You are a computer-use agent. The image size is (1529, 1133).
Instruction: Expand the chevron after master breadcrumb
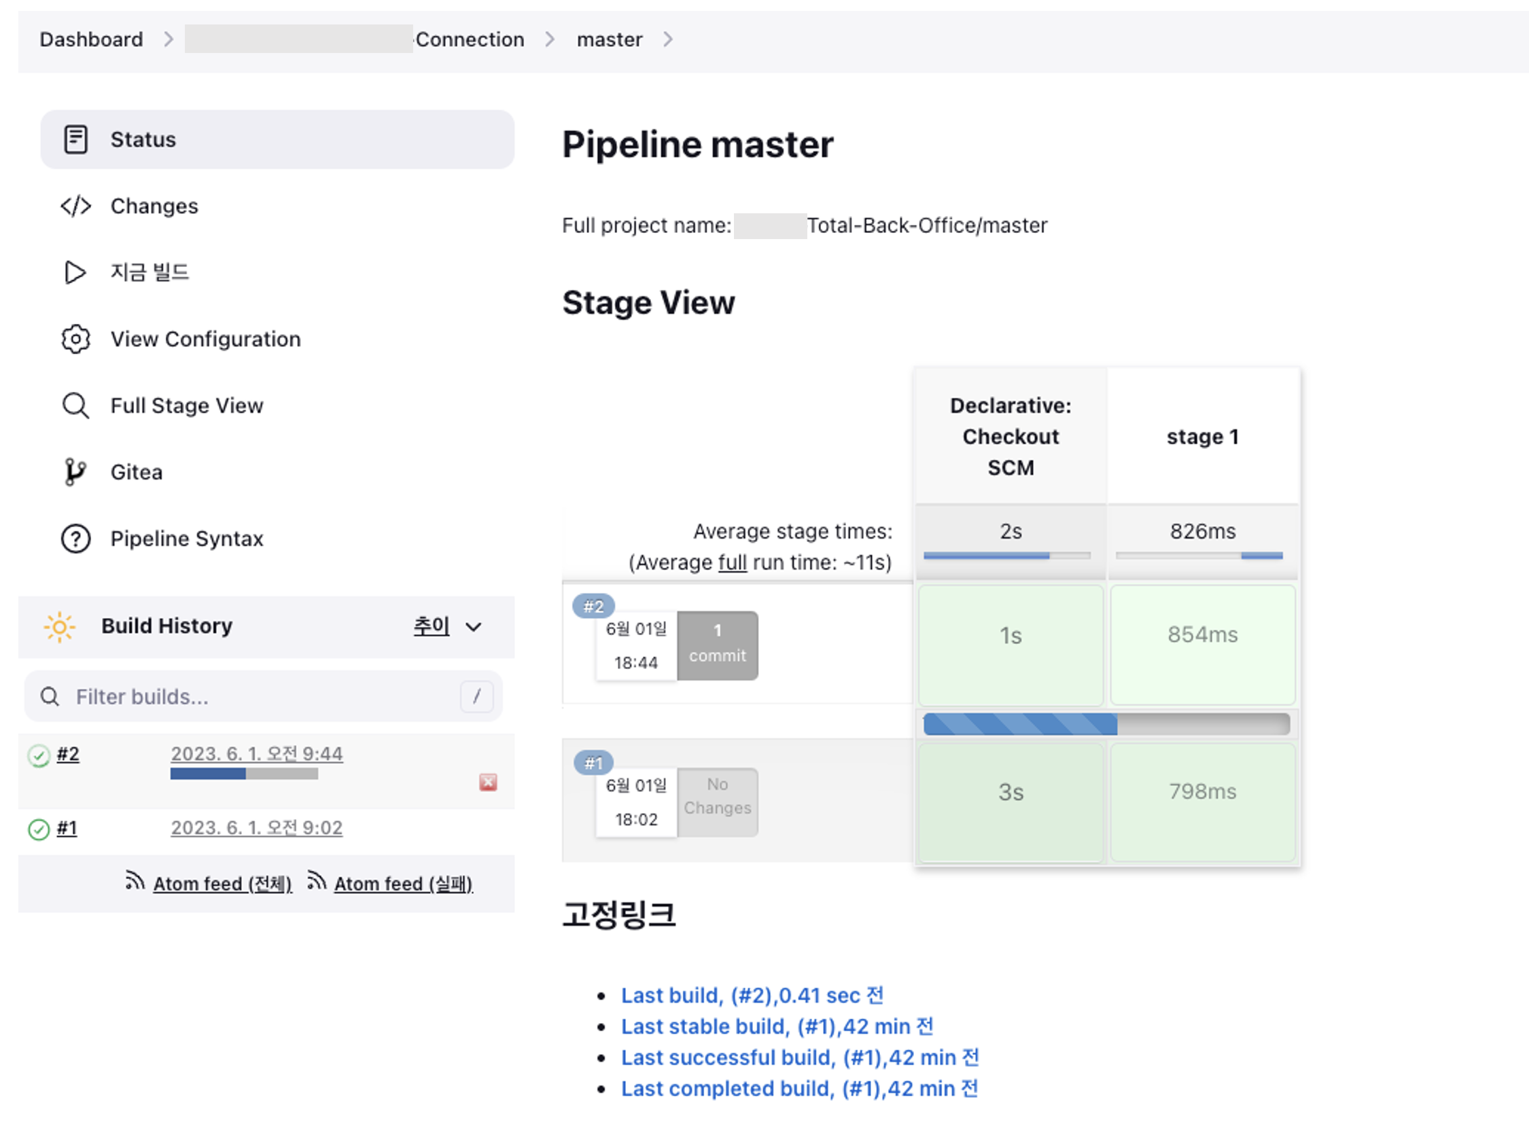click(x=667, y=40)
